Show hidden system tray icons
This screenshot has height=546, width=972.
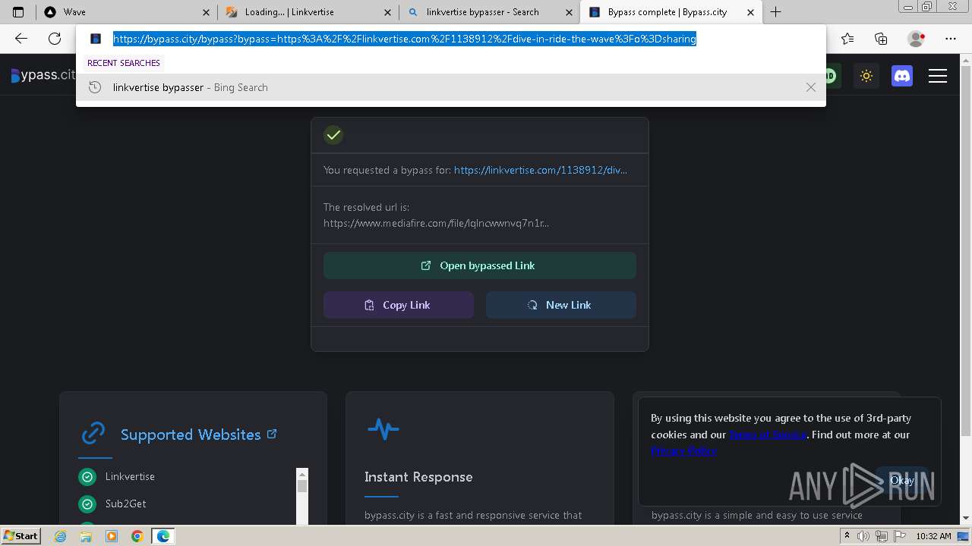[x=847, y=536]
